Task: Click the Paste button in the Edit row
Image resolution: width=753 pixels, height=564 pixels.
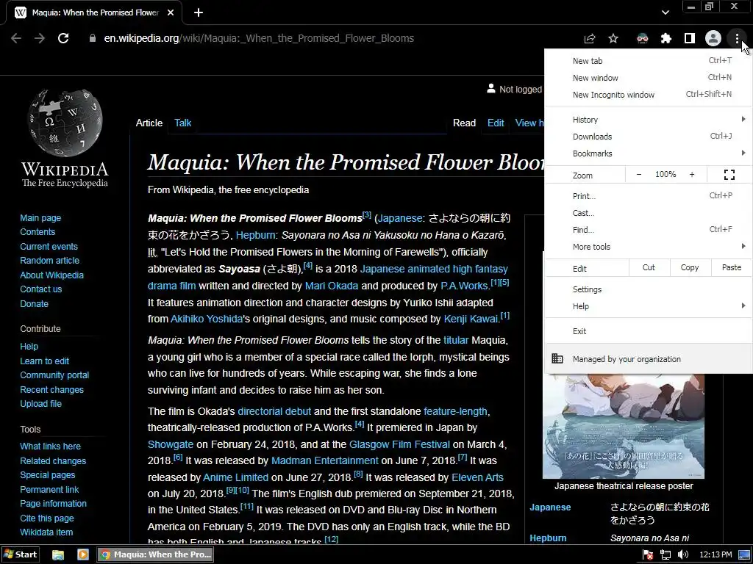Action: [x=732, y=267]
